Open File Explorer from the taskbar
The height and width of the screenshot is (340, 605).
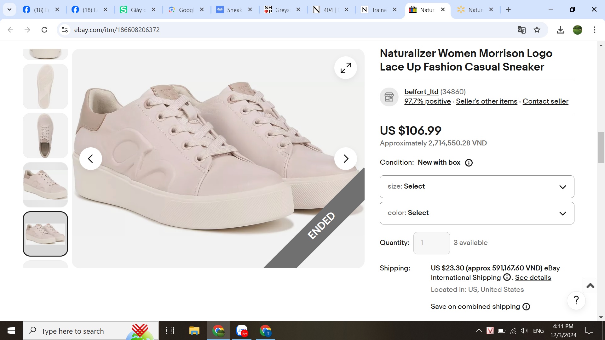194,331
